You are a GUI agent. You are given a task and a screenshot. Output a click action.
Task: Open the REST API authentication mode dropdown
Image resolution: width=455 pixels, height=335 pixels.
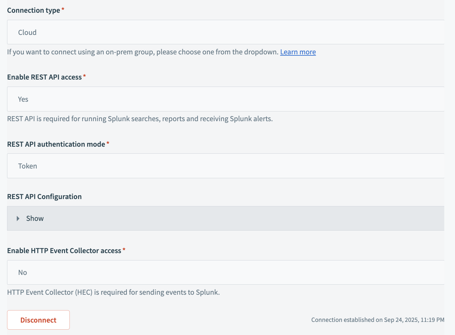(x=225, y=166)
